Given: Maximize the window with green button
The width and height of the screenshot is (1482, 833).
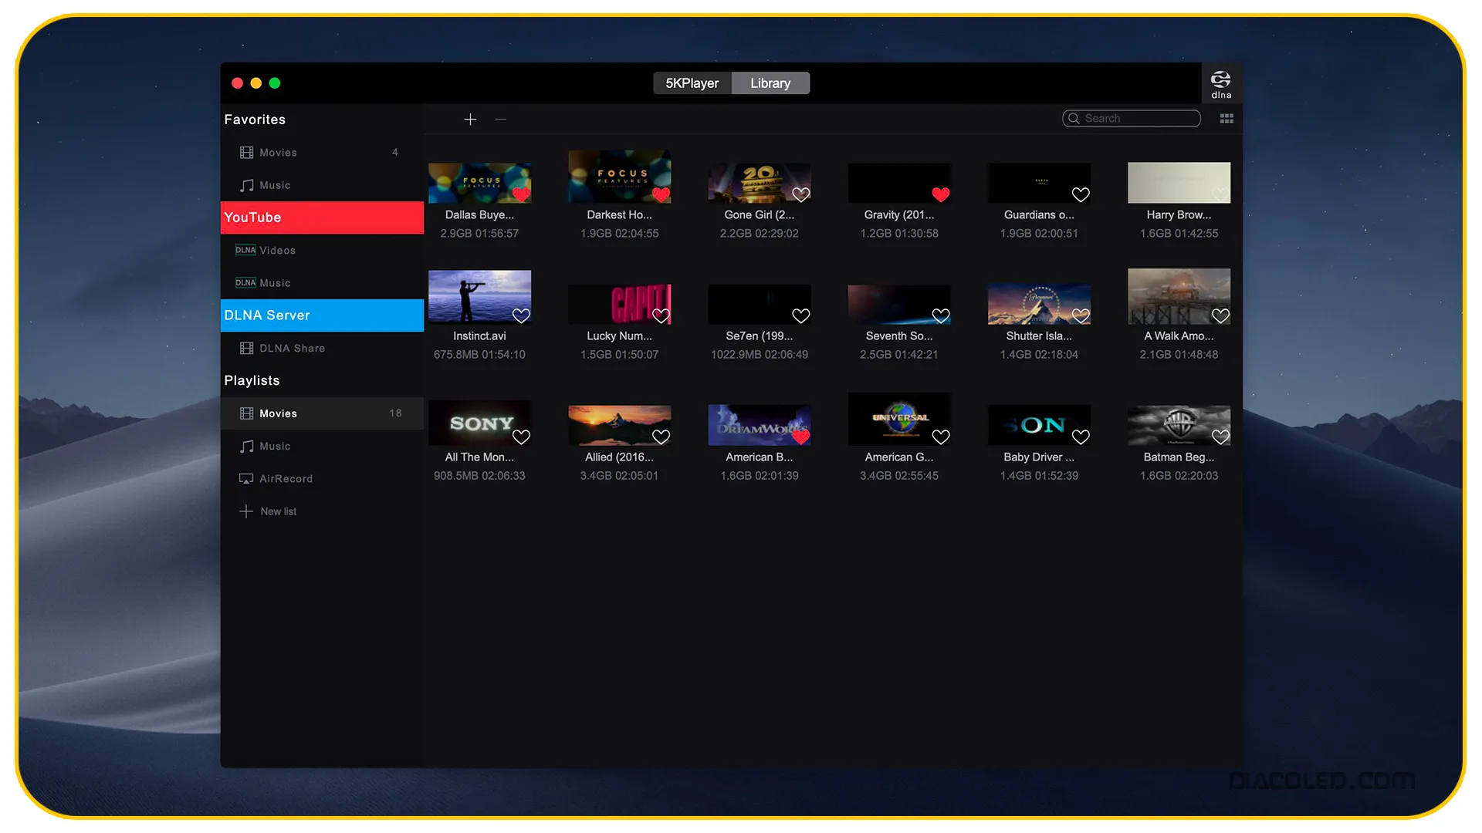Looking at the screenshot, I should (275, 83).
